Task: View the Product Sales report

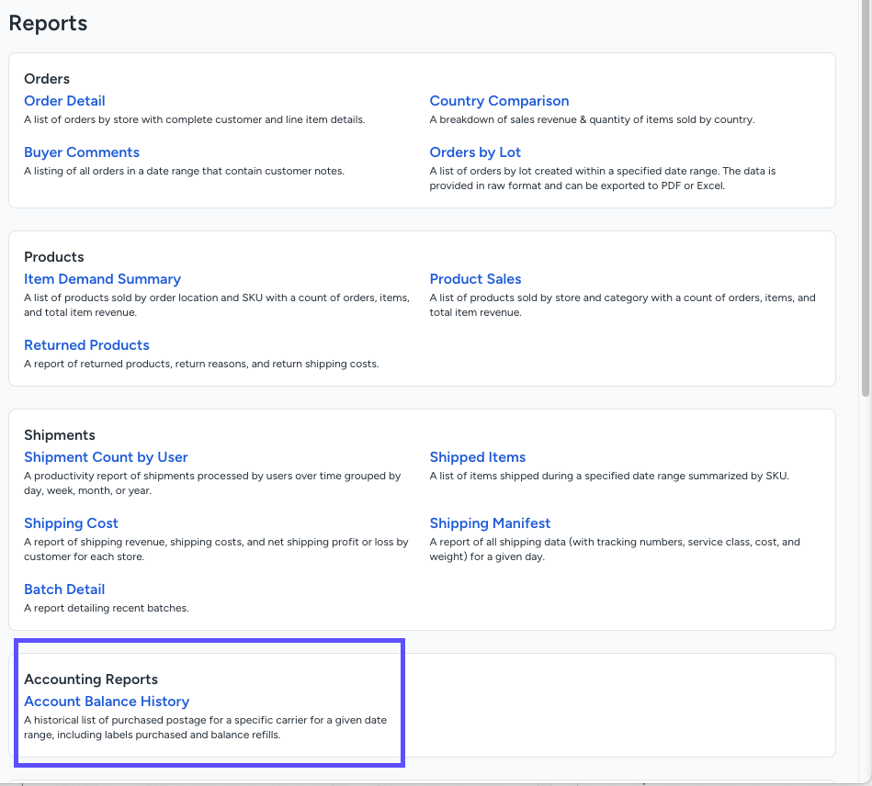Action: 475,279
